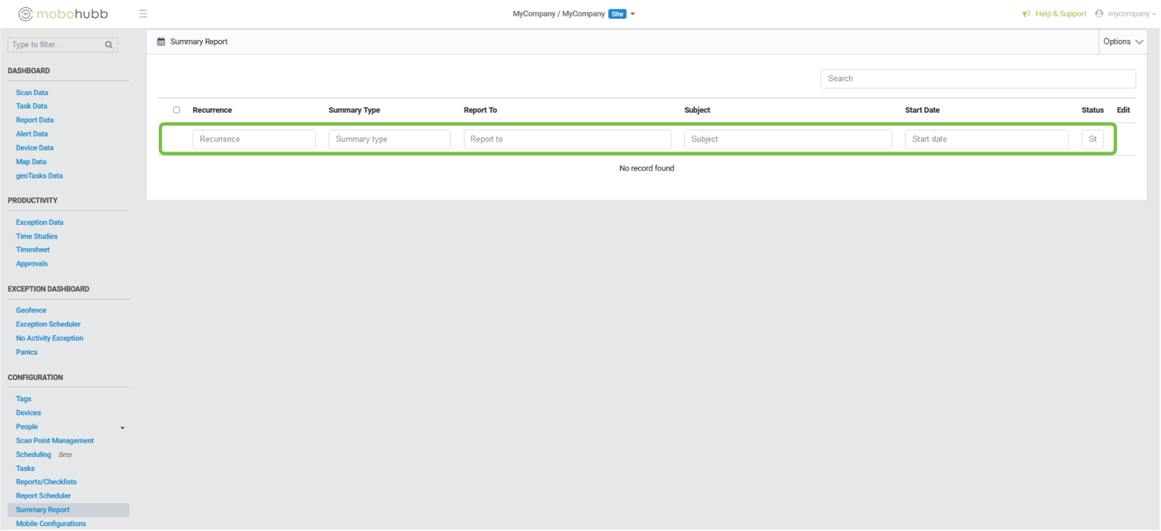The height and width of the screenshot is (531, 1161).
Task: Click the main Search field
Action: point(977,78)
